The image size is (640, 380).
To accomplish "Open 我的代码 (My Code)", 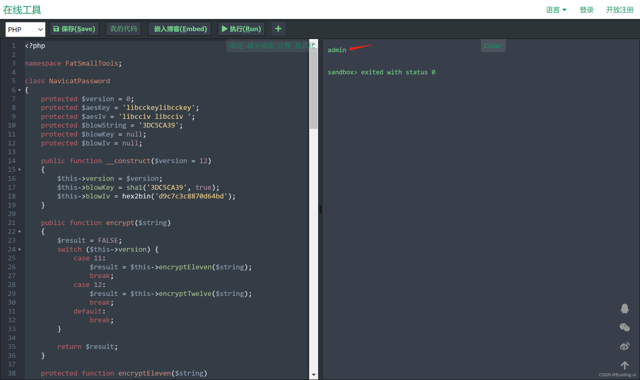I will coord(123,29).
